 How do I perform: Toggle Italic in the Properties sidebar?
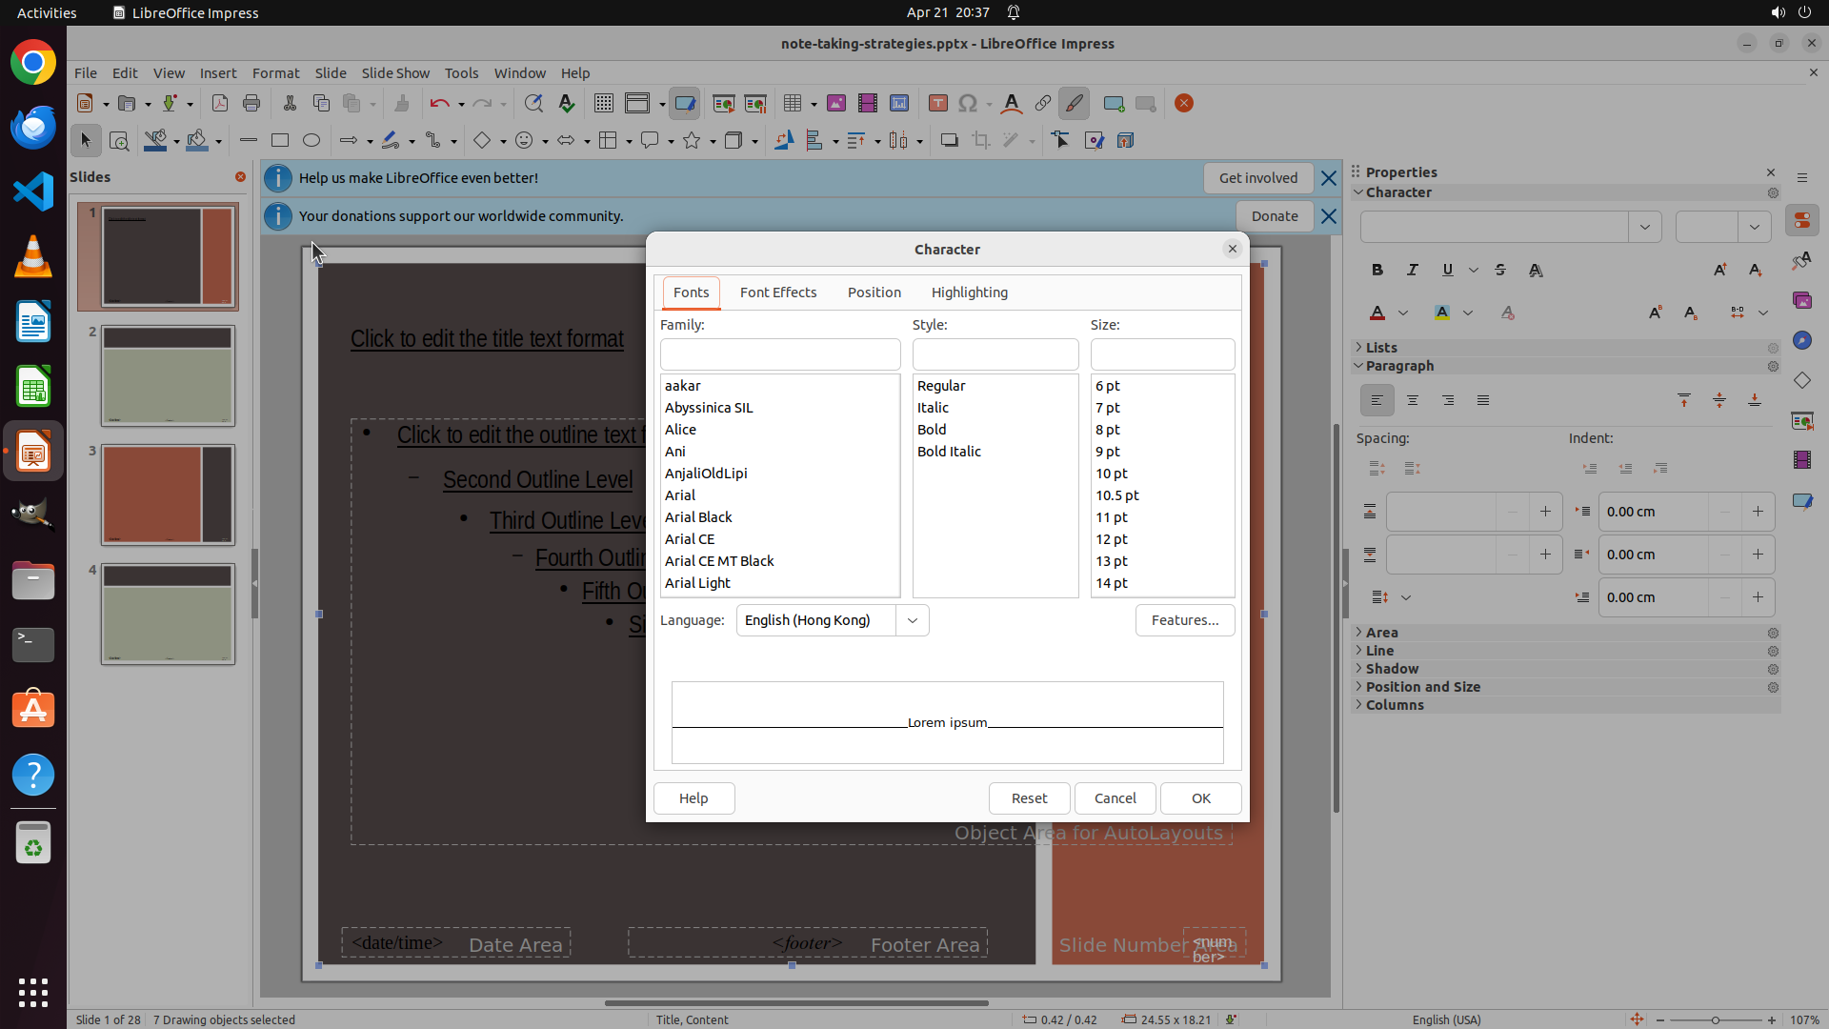pos(1413,271)
